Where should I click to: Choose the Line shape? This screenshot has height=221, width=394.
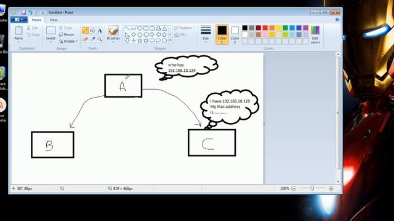(127, 29)
